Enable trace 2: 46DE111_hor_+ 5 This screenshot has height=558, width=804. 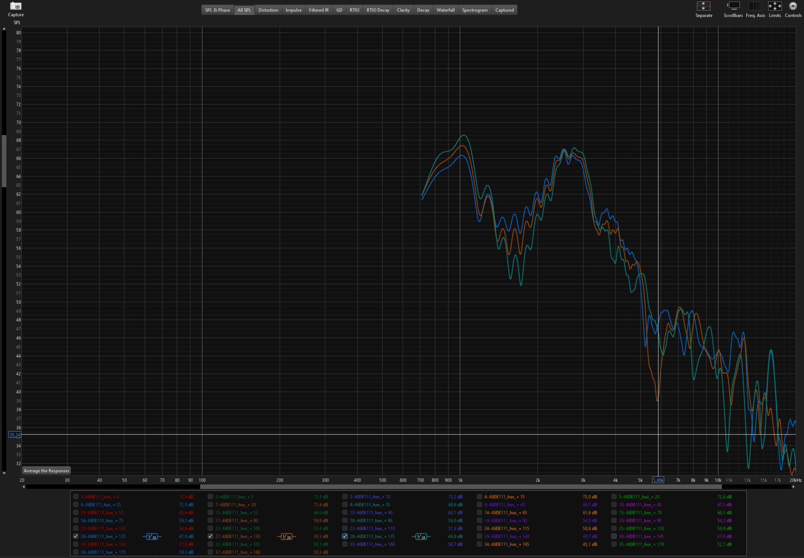coord(210,497)
